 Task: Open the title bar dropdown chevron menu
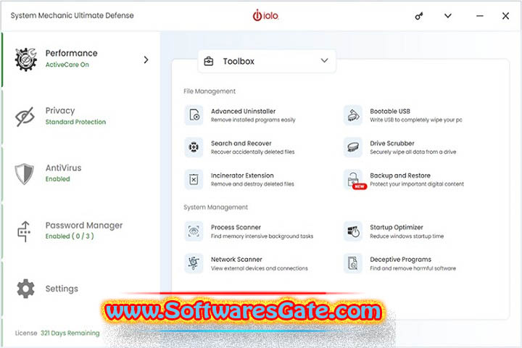click(448, 16)
